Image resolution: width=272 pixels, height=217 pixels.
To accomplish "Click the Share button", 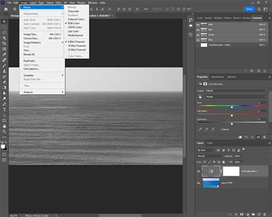I will point(249,9).
